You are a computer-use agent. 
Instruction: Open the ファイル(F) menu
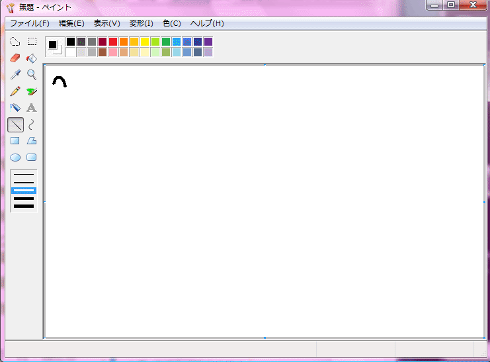(30, 23)
